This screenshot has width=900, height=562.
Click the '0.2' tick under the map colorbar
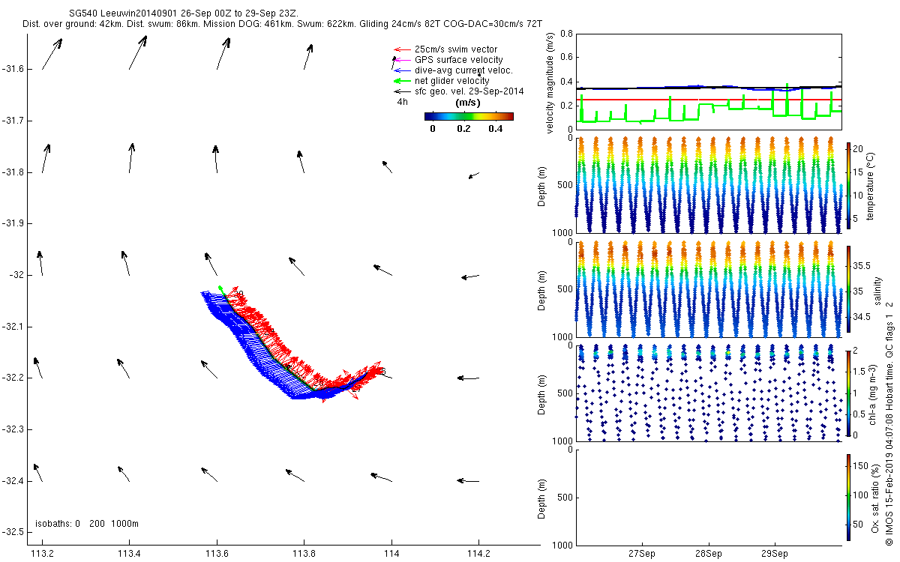pyautogui.click(x=463, y=128)
